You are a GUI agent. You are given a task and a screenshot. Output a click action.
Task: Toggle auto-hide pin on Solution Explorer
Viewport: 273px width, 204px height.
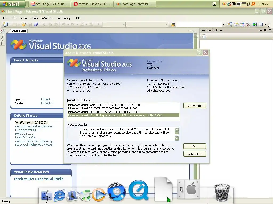pyautogui.click(x=265, y=30)
